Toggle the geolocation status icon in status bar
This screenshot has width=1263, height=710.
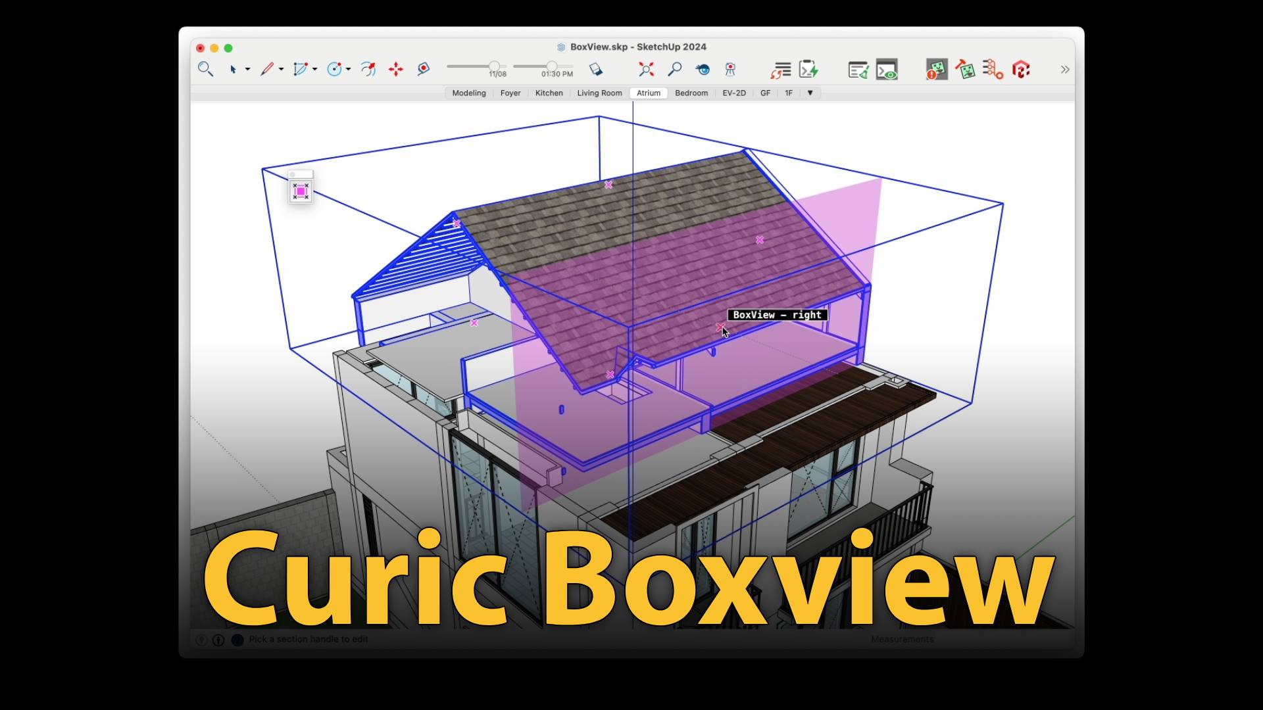click(x=201, y=640)
